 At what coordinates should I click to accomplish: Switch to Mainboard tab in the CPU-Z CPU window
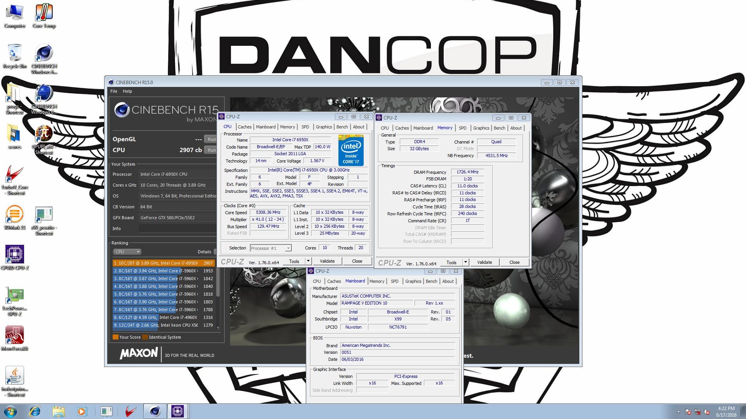pyautogui.click(x=266, y=127)
